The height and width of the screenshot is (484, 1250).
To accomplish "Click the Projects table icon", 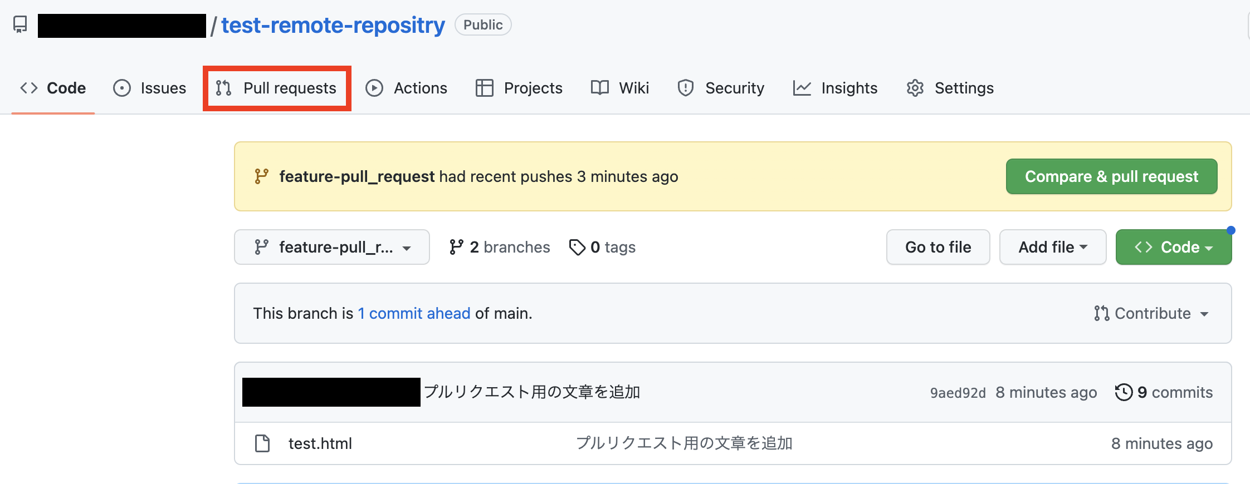I will click(485, 88).
